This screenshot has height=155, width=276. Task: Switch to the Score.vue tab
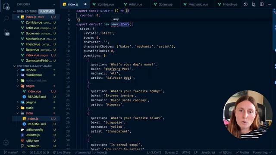click(166, 4)
